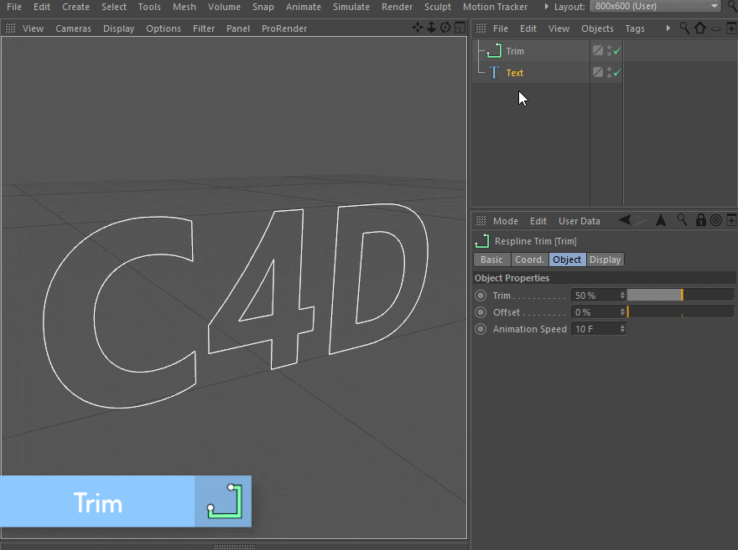Toggle the green enable checkmark for Text
738x550 pixels.
point(617,72)
